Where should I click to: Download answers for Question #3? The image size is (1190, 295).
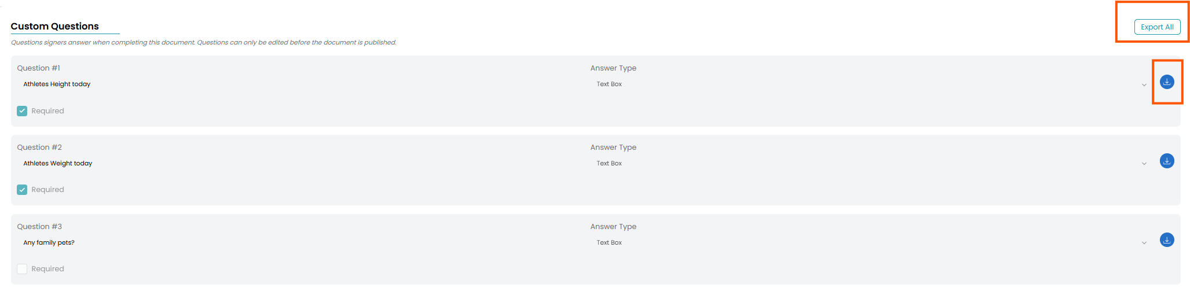tap(1167, 240)
